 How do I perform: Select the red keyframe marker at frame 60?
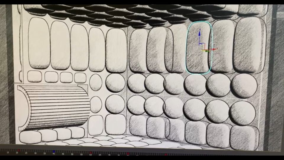pos(91,153)
